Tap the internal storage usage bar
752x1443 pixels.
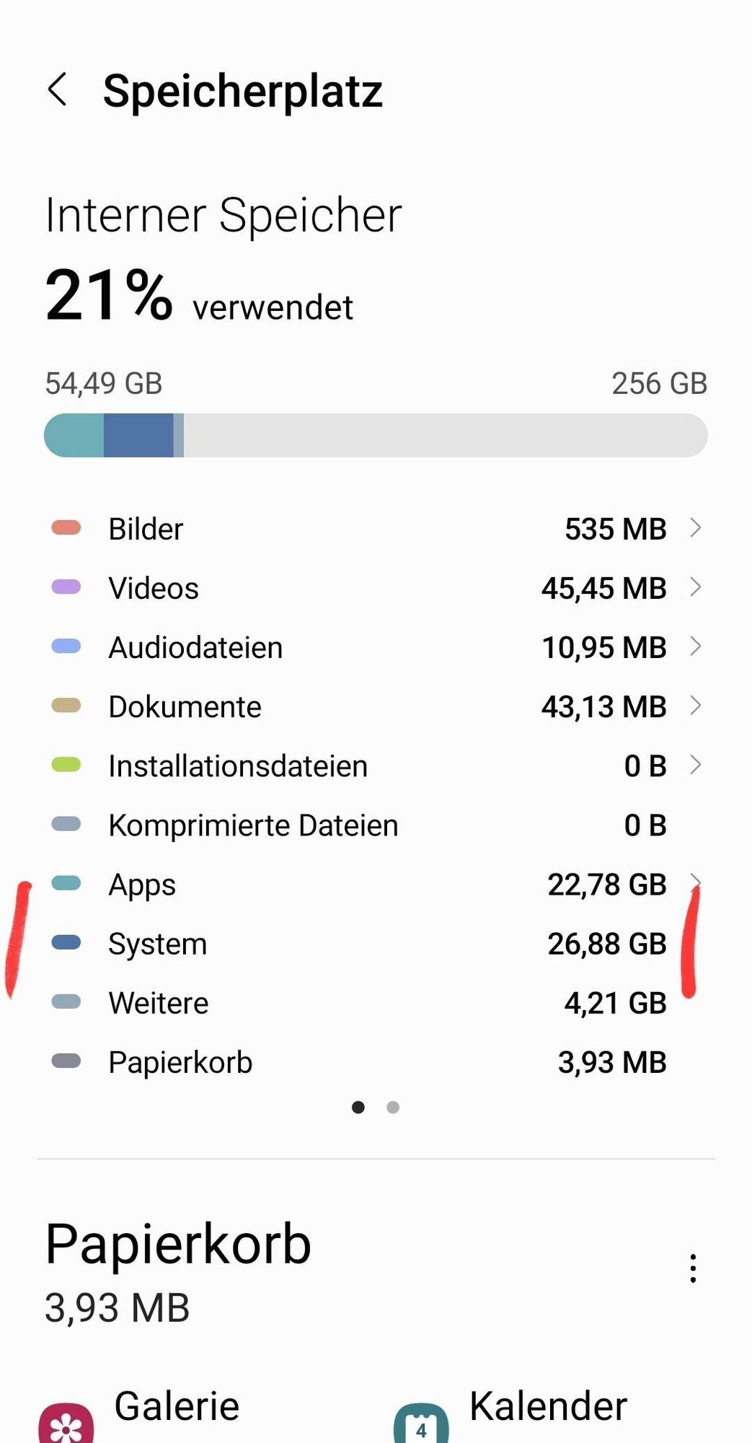(375, 435)
